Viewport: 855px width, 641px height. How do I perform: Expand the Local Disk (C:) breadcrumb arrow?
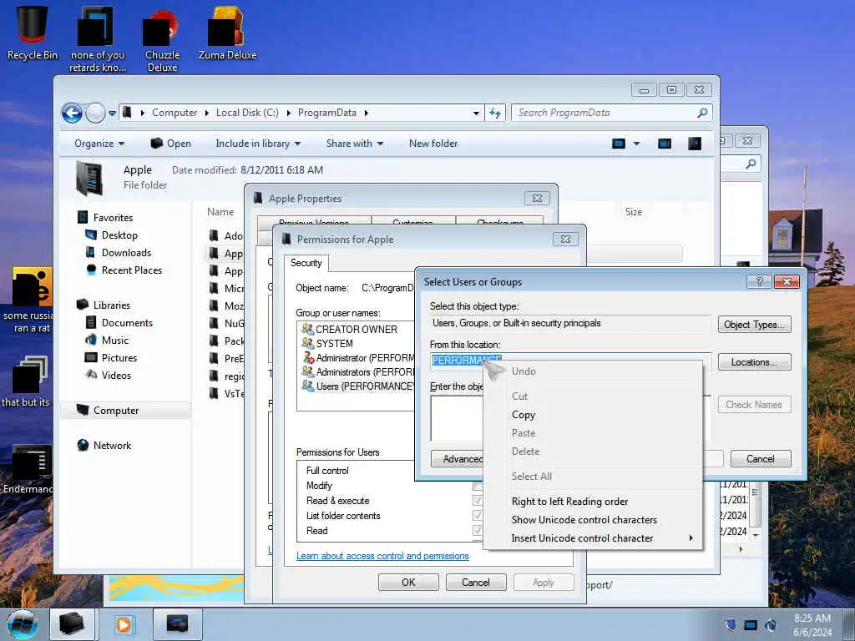tap(288, 113)
